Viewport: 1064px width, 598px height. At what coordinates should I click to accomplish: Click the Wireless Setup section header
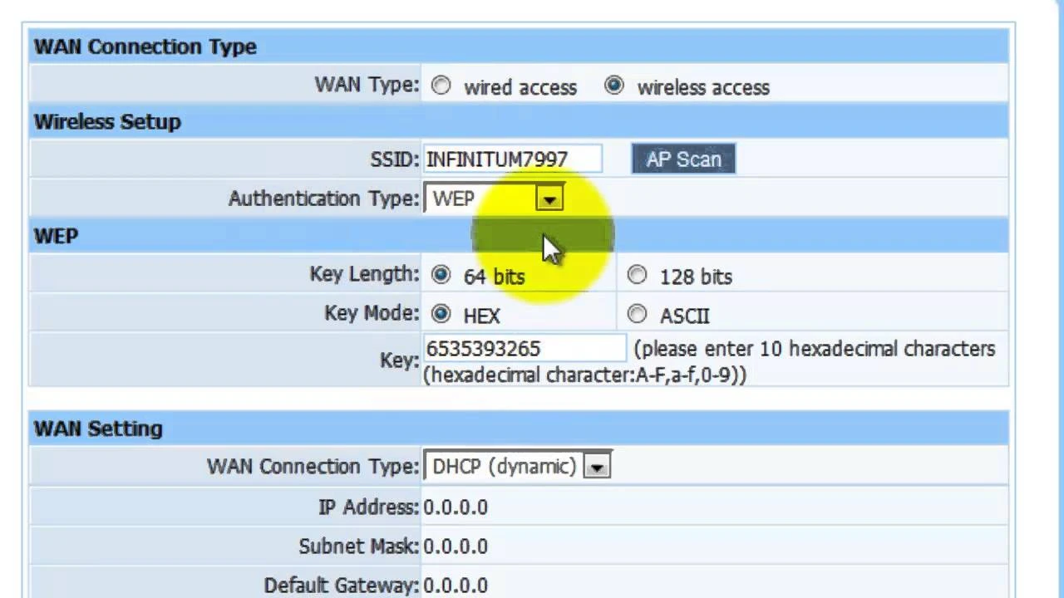[x=107, y=122]
